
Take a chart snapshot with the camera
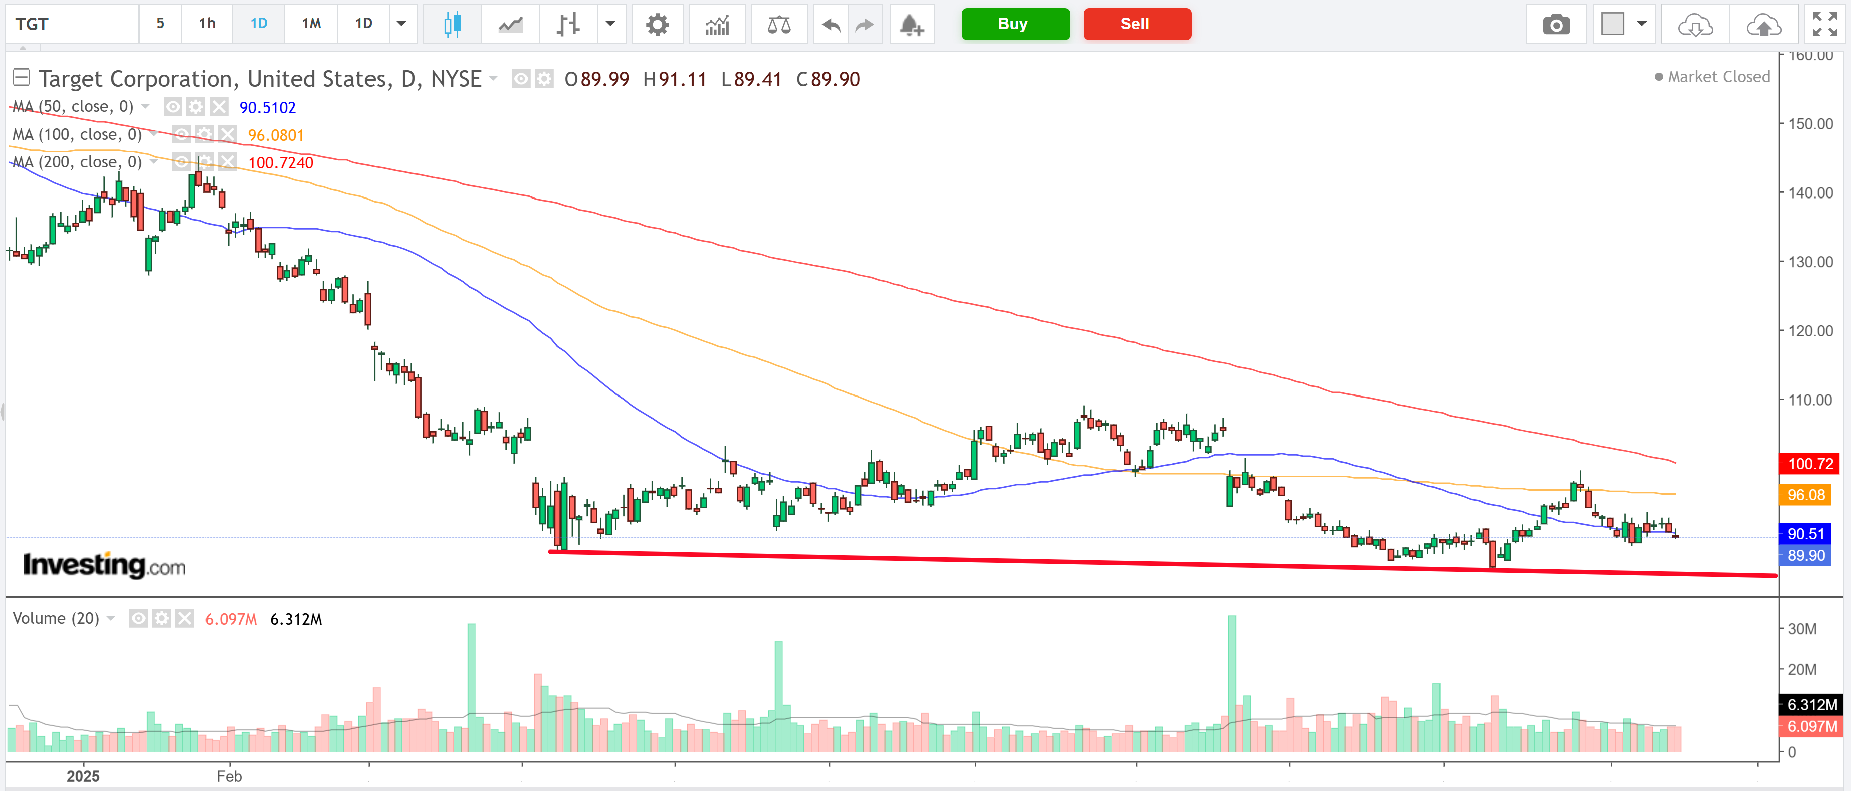pyautogui.click(x=1556, y=24)
